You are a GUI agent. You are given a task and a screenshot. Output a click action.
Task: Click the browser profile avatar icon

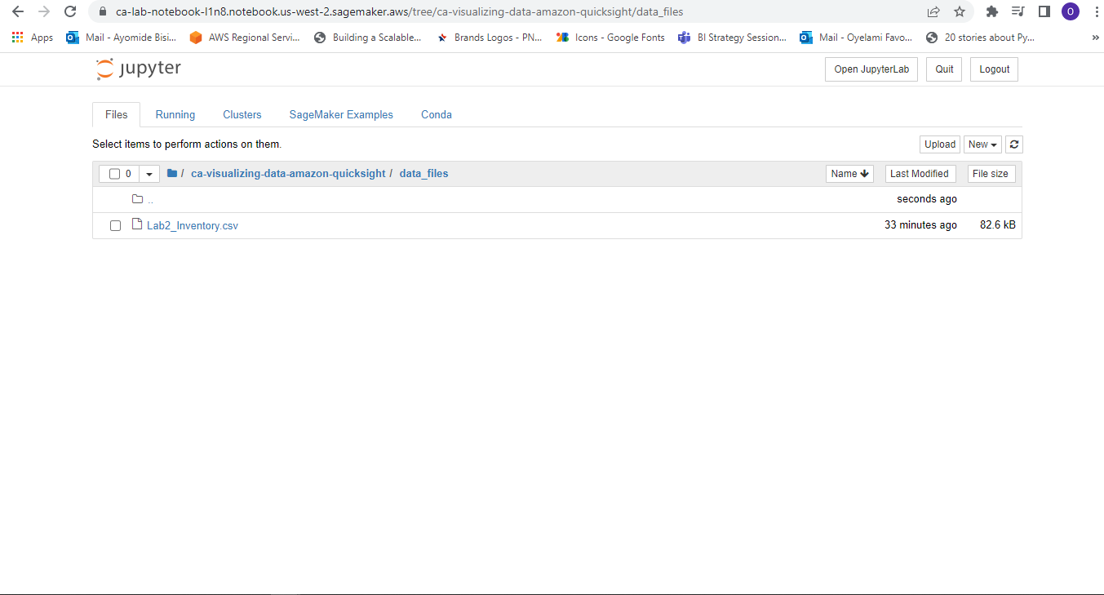(1070, 11)
